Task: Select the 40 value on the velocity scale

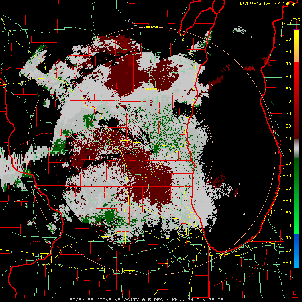Action: (x=288, y=101)
